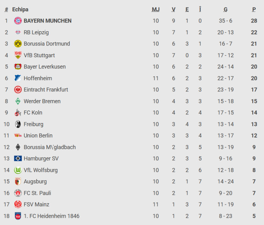Click the VfB Stuttgart crest icon
This screenshot has height=225, width=264.
pyautogui.click(x=18, y=55)
